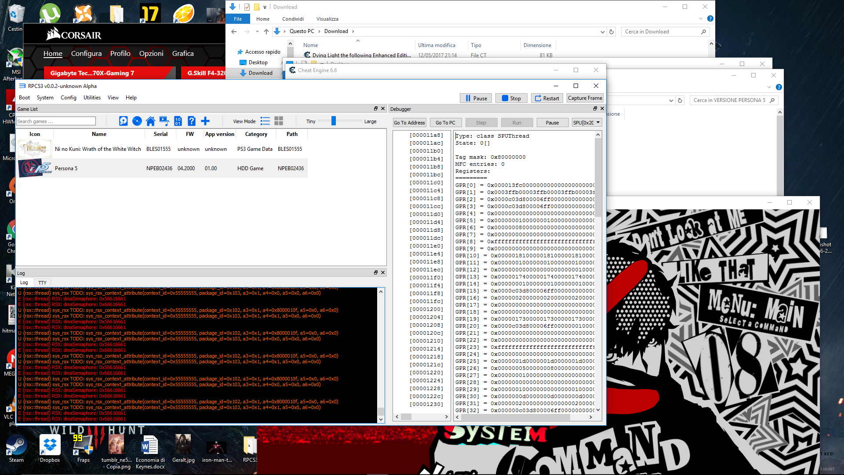Screen dimensions: 844x475
Task: Float the Game List dock panel
Action: click(375, 109)
